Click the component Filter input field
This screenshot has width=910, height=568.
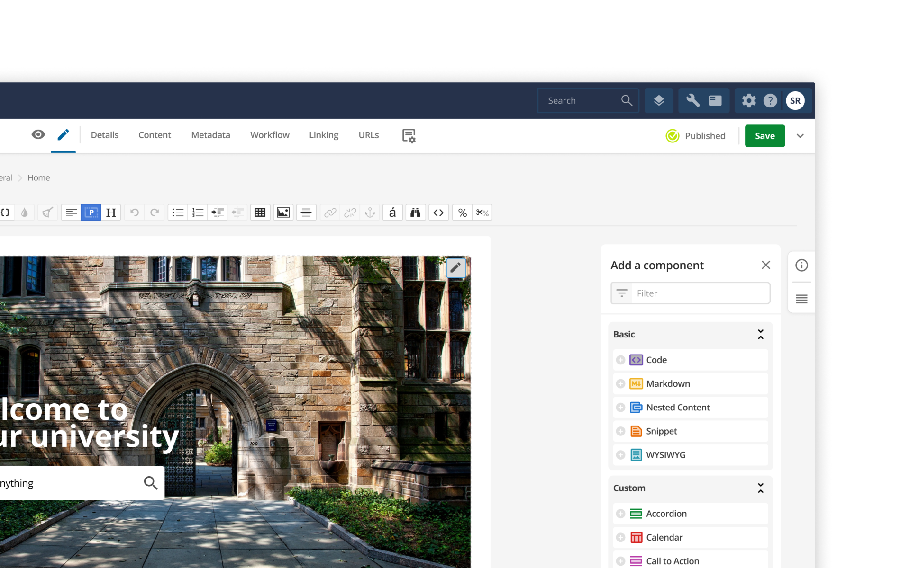[700, 293]
